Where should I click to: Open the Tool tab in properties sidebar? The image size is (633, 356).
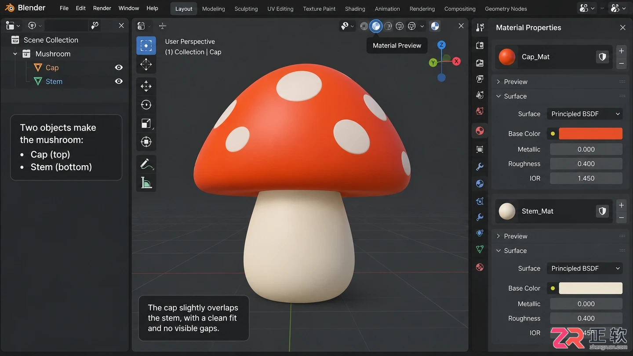480,27
